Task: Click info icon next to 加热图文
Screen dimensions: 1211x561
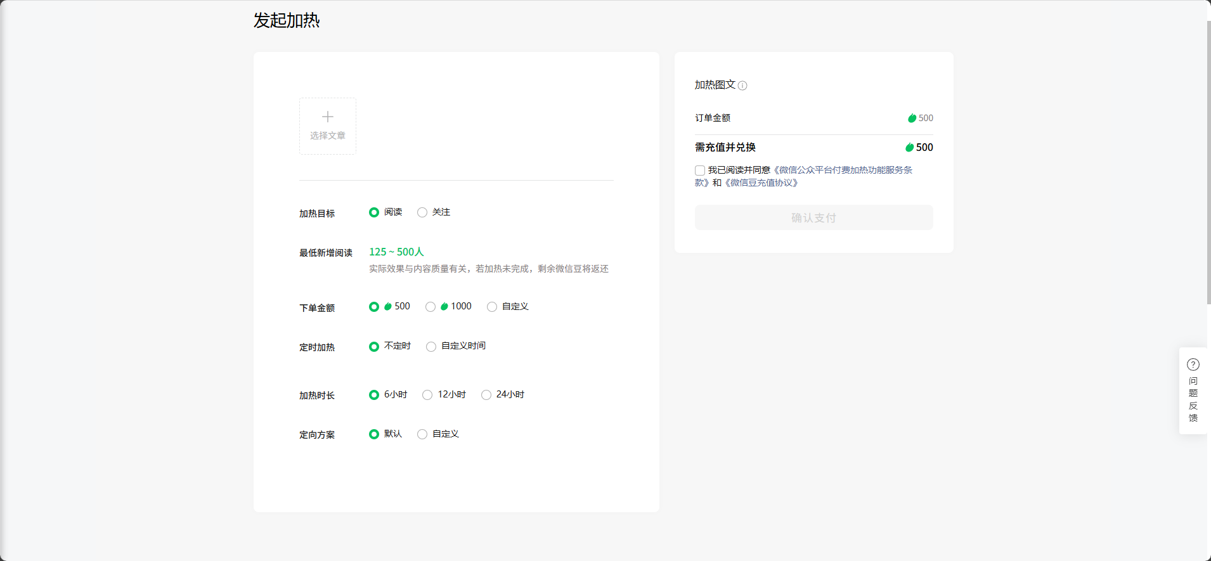Action: point(742,86)
